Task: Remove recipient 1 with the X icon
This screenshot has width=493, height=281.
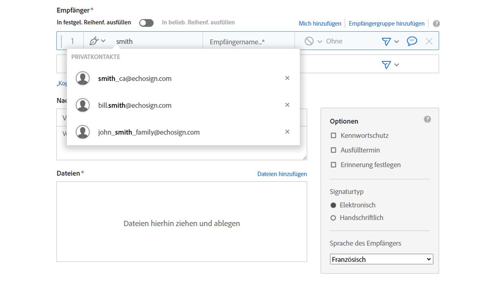Action: coord(429,41)
